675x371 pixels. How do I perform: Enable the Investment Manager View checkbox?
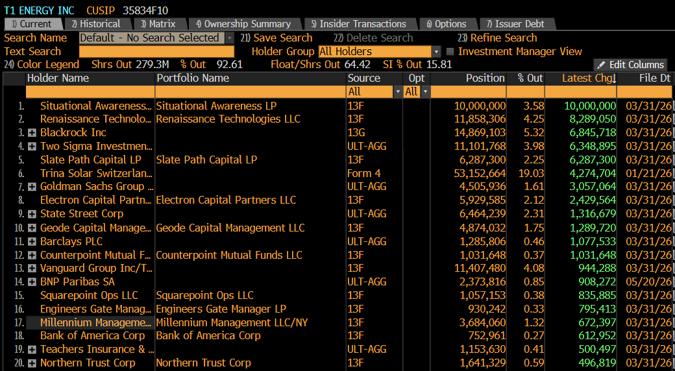click(450, 52)
